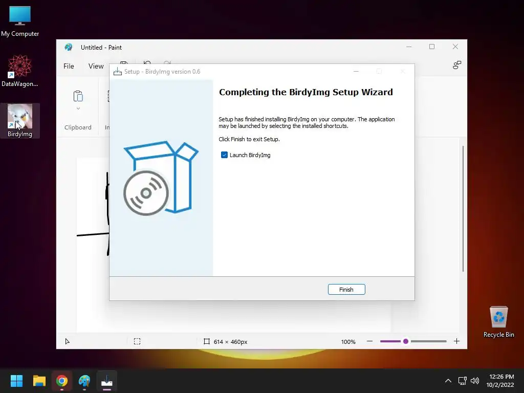Select the Recycle Bin icon
Image resolution: width=524 pixels, height=393 pixels.
[498, 321]
